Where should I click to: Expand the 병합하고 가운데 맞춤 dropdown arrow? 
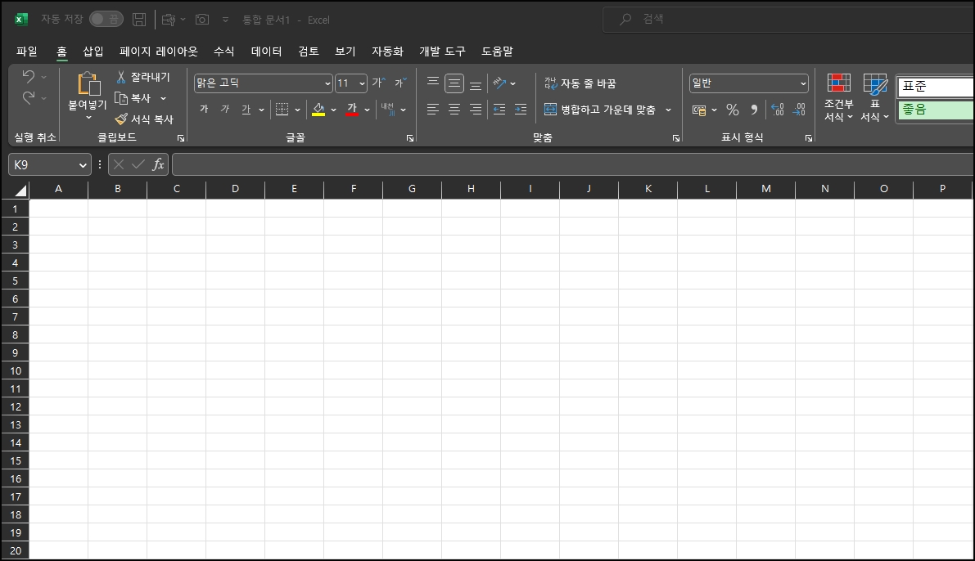click(x=668, y=109)
